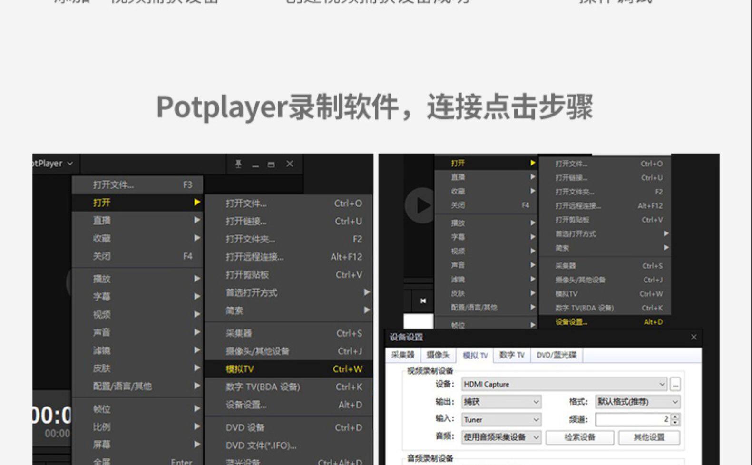Choose 设备设置... Alt+D in left window submenu
Viewport: 752px width, 465px height.
point(289,405)
